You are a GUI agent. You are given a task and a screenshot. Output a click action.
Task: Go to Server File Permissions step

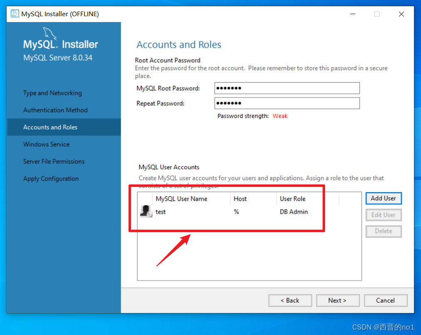point(54,161)
